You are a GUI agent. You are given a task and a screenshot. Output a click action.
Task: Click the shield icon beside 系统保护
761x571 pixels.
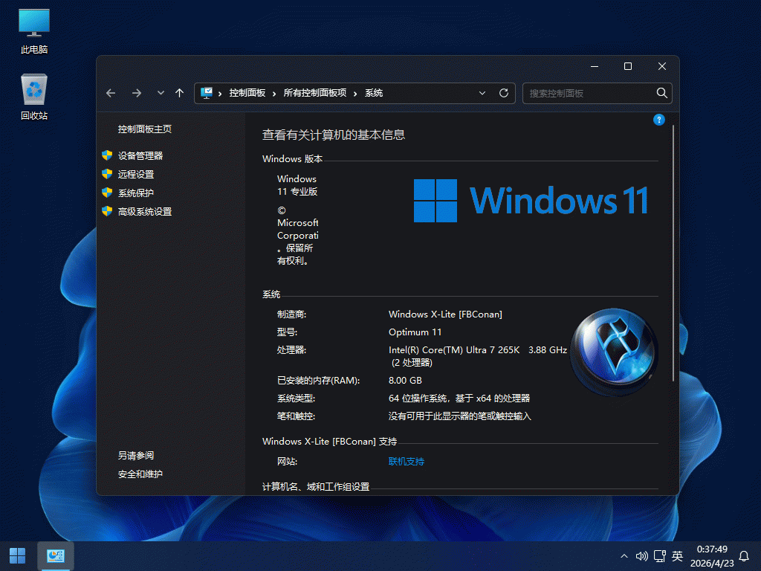pos(107,193)
